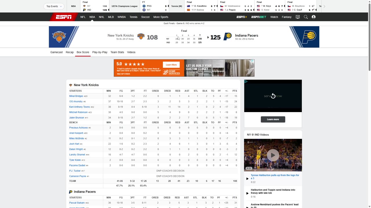Open the user profile icon
371x208 pixels.
pos(313,17)
